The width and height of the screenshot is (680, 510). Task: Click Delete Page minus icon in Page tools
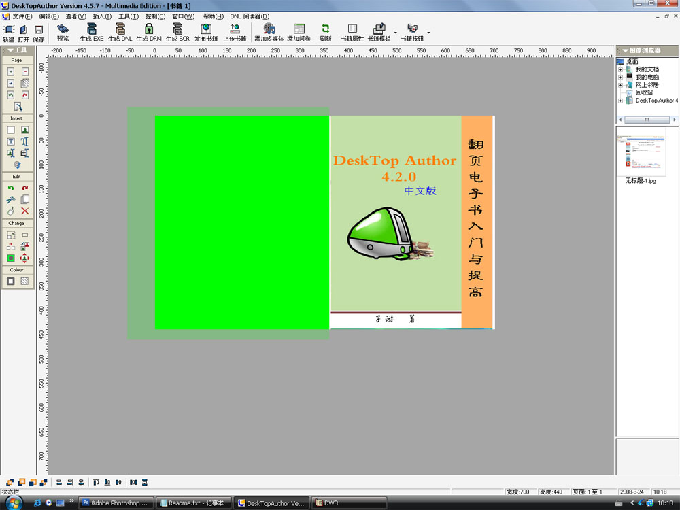[25, 71]
